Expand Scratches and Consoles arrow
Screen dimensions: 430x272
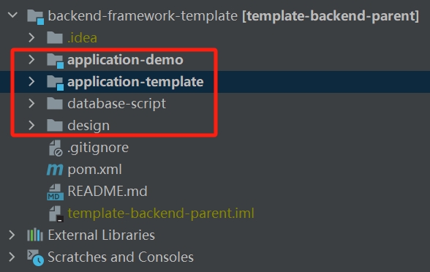coord(12,257)
